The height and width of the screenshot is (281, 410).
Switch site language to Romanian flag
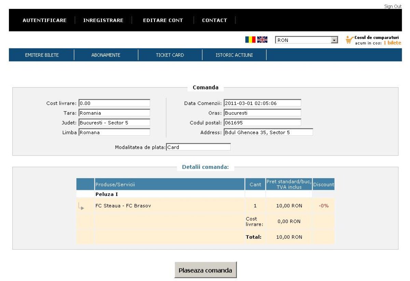250,39
